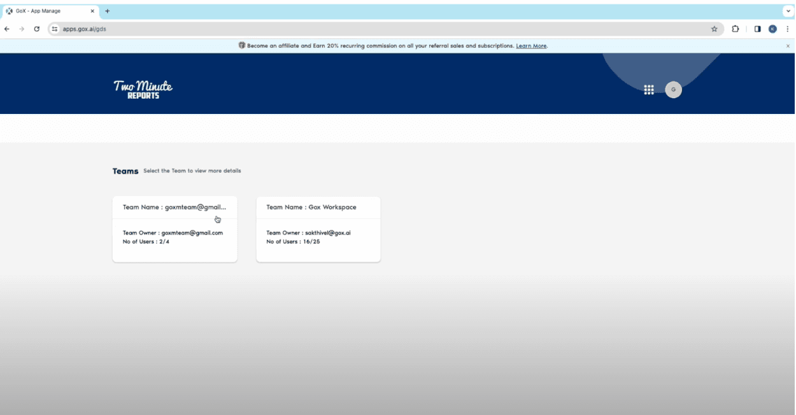The width and height of the screenshot is (796, 415).
Task: Select the GoX - App Manage tab
Action: 45,11
